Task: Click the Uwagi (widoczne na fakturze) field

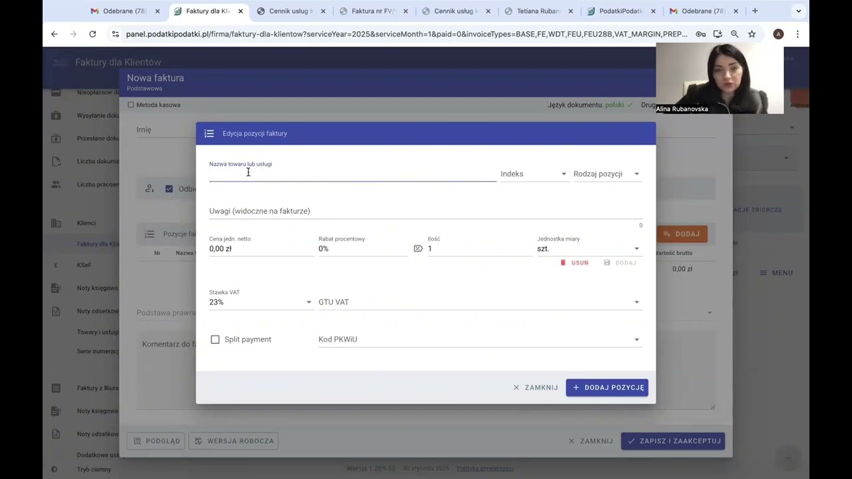Action: (425, 211)
